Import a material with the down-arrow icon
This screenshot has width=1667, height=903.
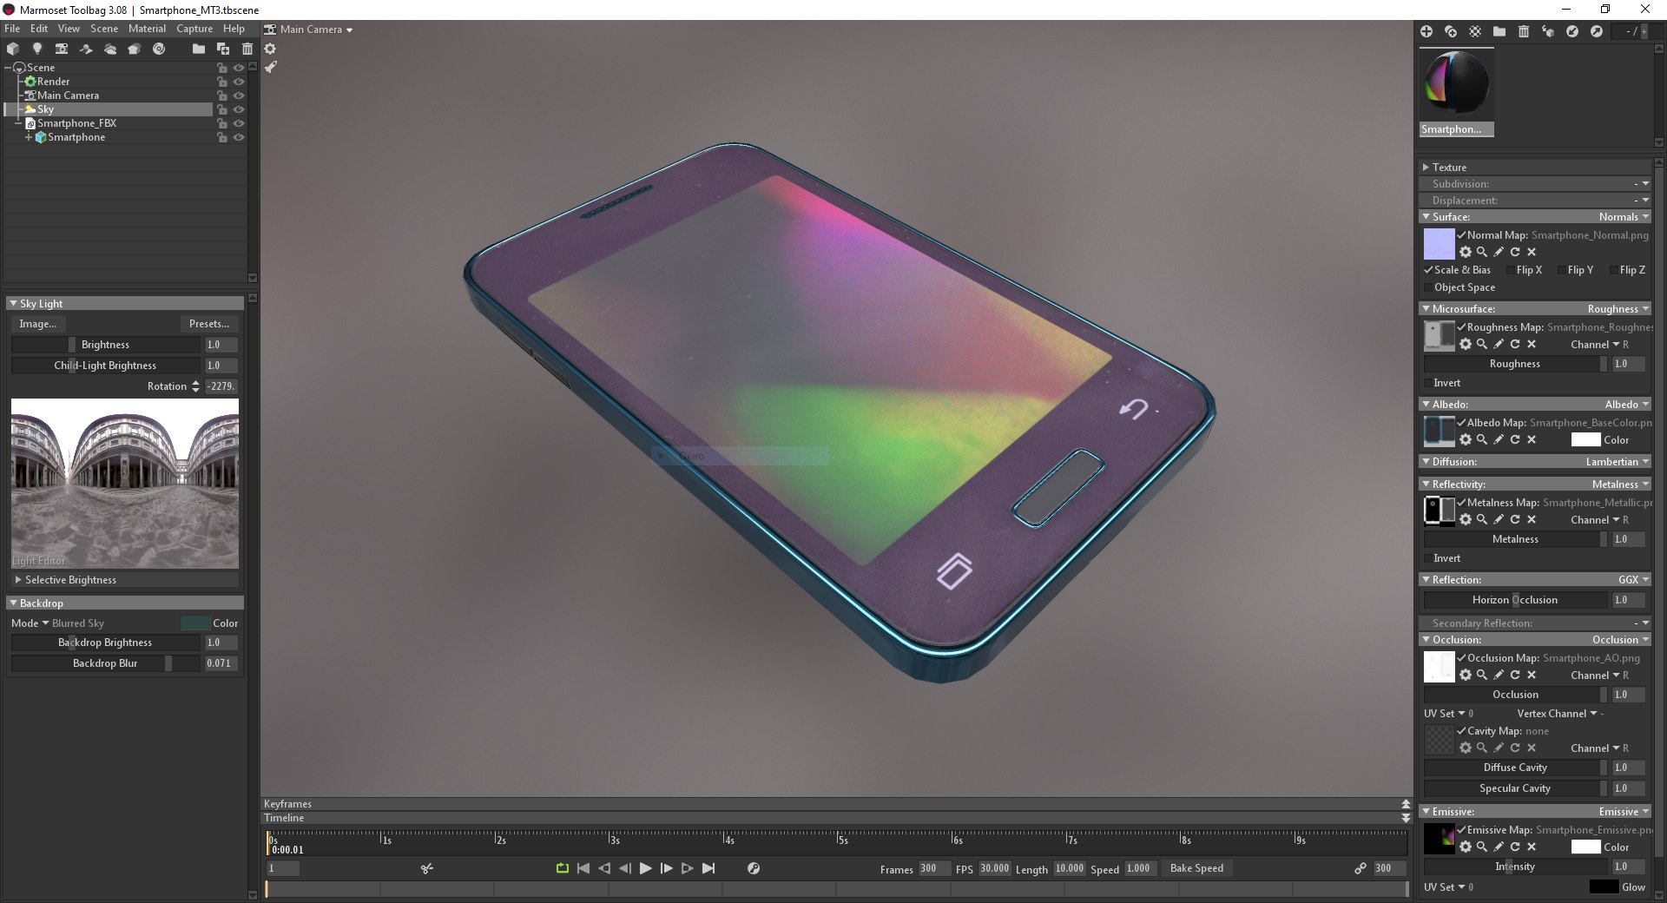pyautogui.click(x=1571, y=31)
